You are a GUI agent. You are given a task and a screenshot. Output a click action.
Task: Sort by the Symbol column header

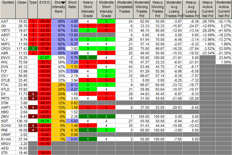pyautogui.click(x=8, y=9)
